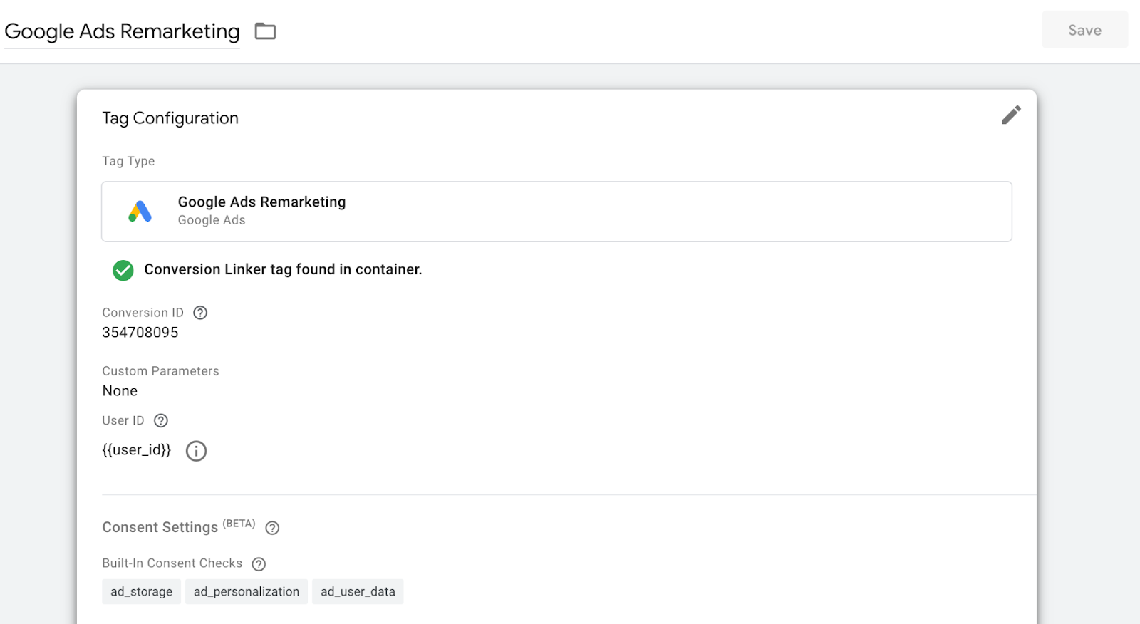1140x624 pixels.
Task: Click the 'Google Ads' subtitle under tag type
Action: (x=212, y=220)
